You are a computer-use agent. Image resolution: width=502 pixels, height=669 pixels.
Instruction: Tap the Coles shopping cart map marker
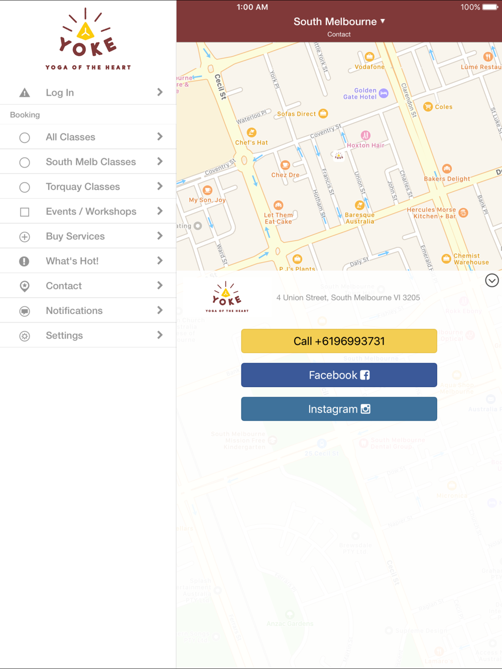click(x=428, y=106)
